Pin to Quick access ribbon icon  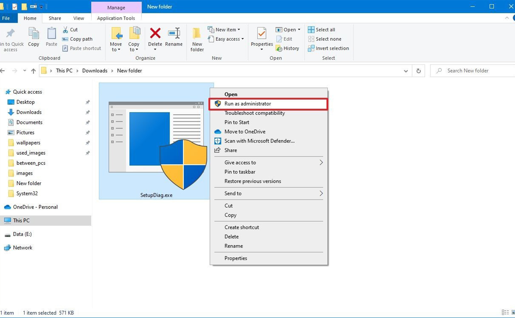10,33
